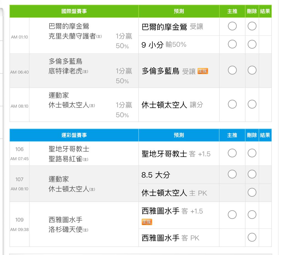282x255 pixels.
Task: Click the 巴爾的摩金鶯 受讓 prediction
Action: point(172,27)
